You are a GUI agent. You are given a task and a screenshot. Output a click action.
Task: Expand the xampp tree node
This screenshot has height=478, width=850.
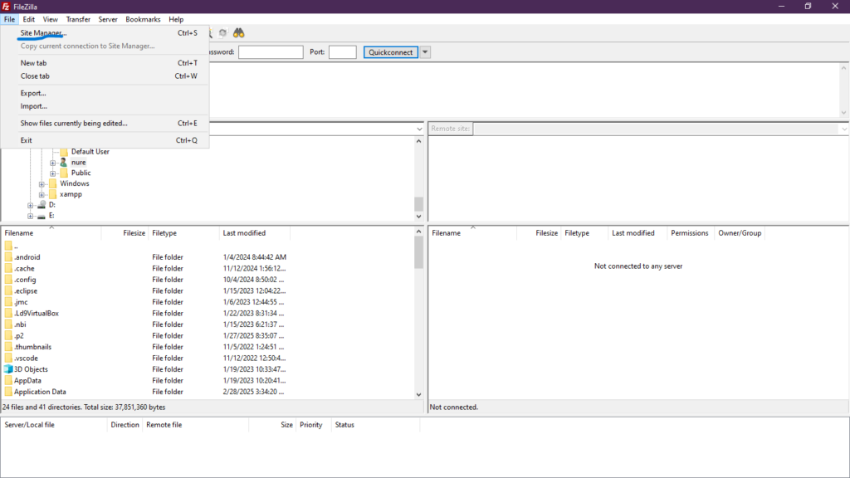[42, 194]
